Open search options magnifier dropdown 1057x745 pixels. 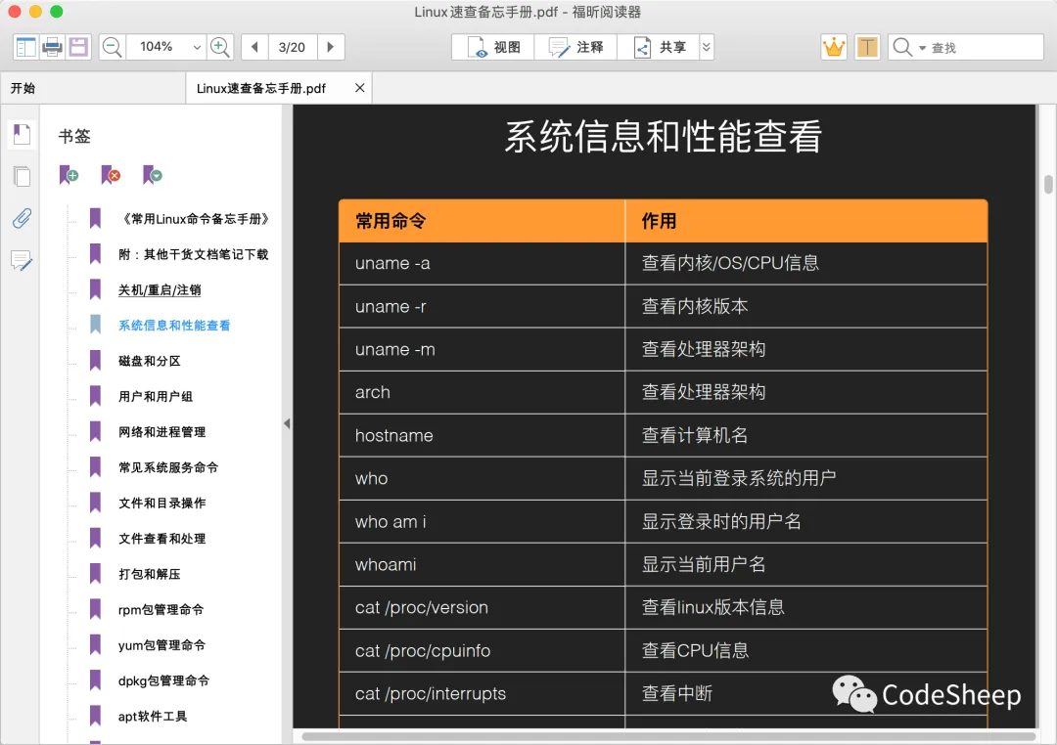pyautogui.click(x=908, y=47)
